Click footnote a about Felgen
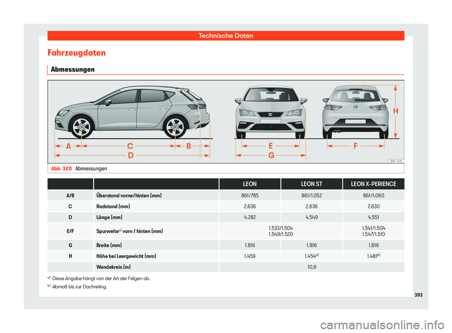This screenshot has height=333, width=452. [x=98, y=278]
